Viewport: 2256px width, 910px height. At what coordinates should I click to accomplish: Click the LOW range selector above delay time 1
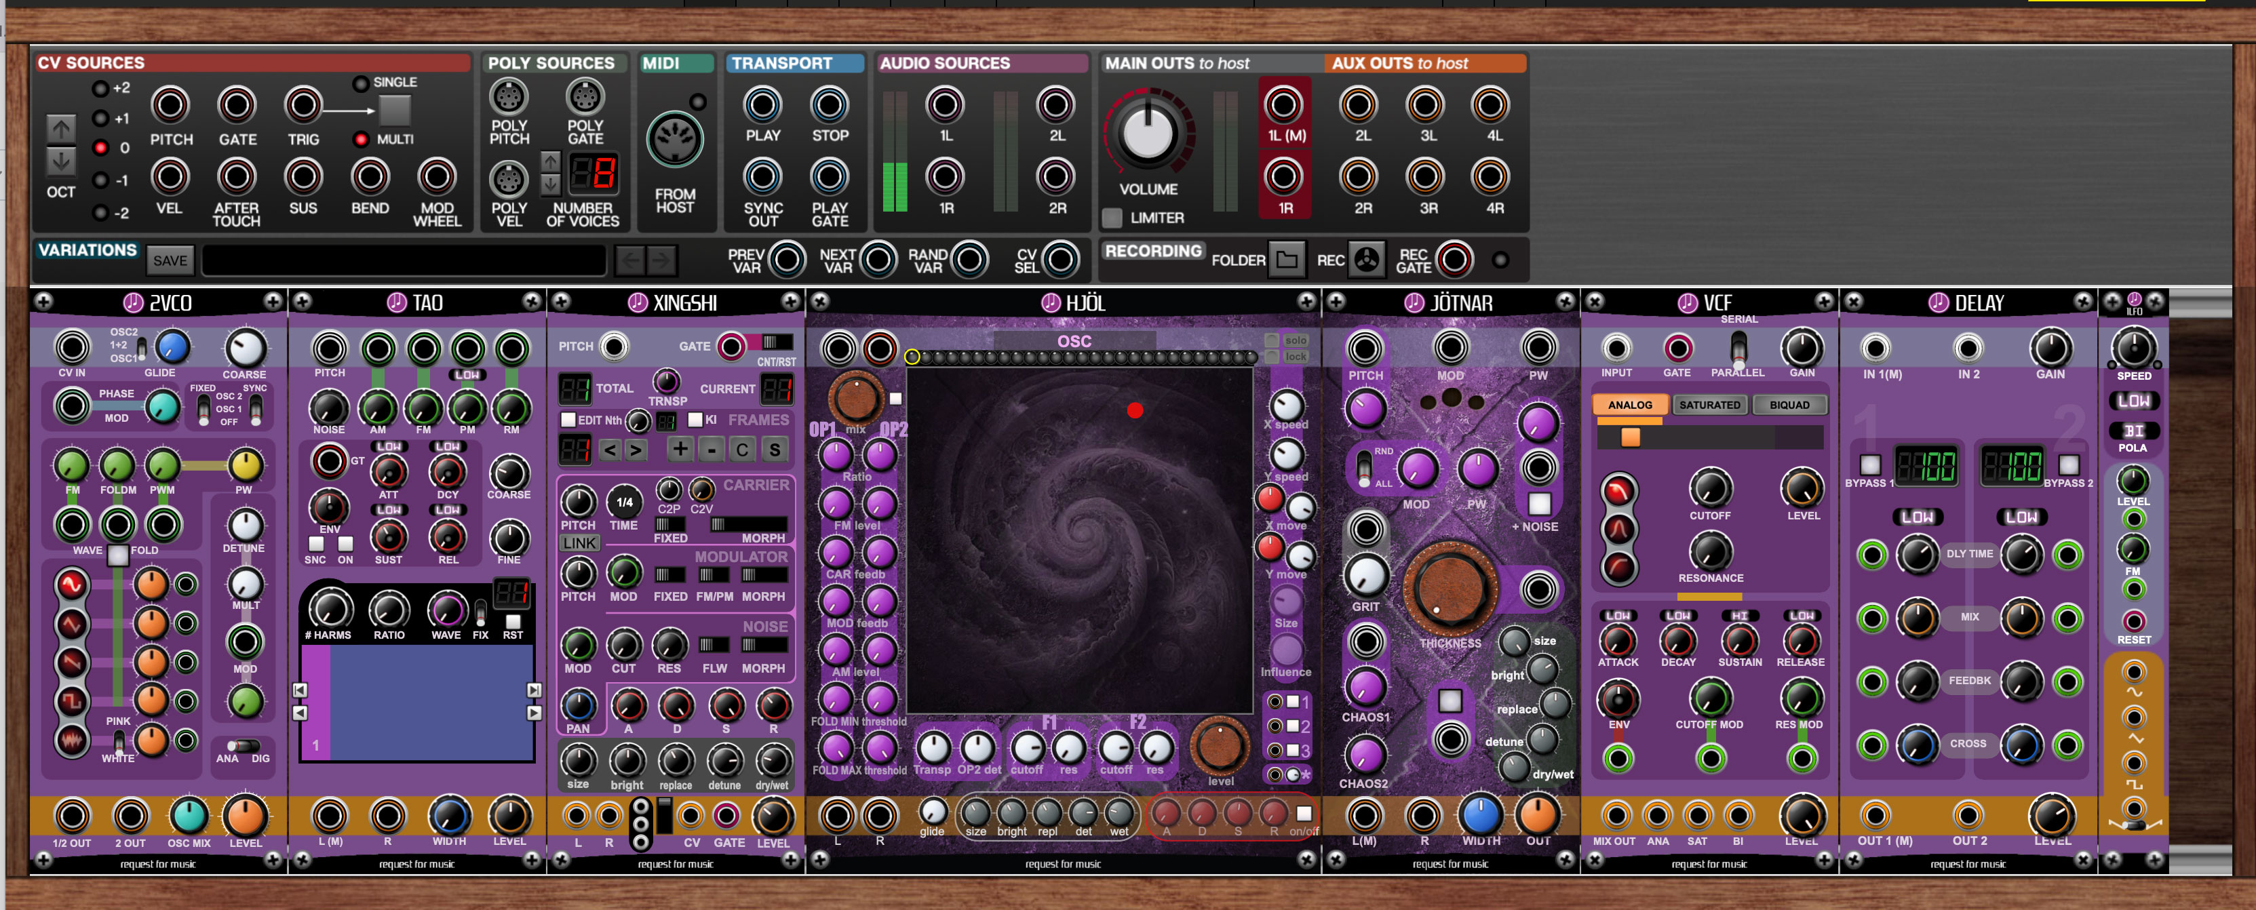pyautogui.click(x=1917, y=517)
